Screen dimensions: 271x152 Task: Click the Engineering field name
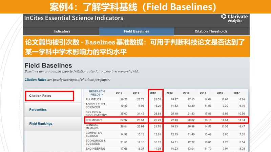tap(96, 149)
